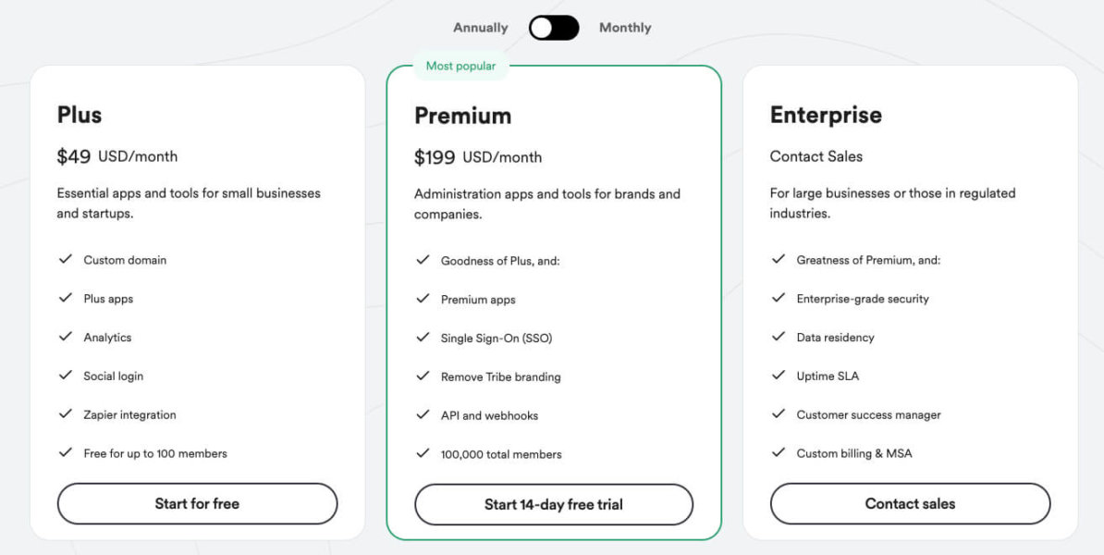
Task: Click checkmark next to Remove Tribe branding
Action: pos(423,376)
